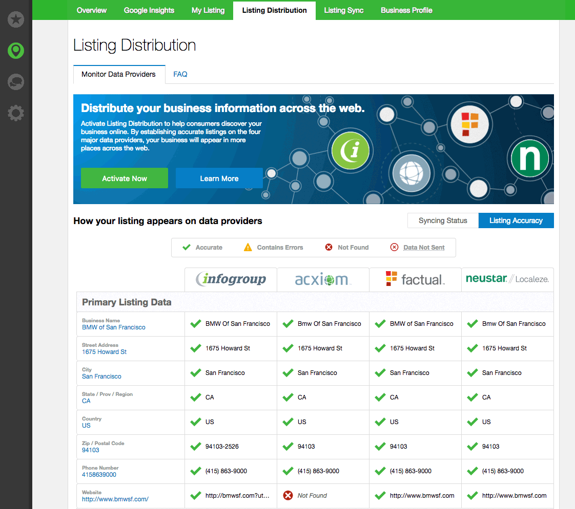This screenshot has height=509, width=575.
Task: Select the green location pin sidebar icon
Action: (x=16, y=51)
